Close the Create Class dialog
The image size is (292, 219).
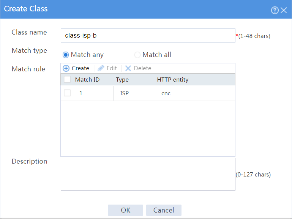click(x=284, y=10)
